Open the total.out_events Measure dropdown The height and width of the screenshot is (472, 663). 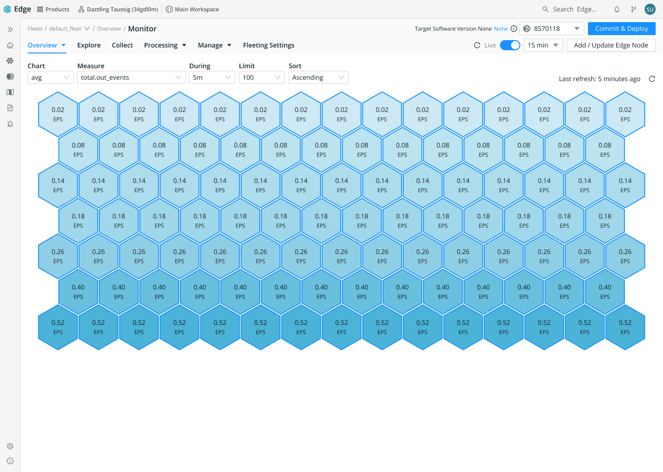pos(131,77)
